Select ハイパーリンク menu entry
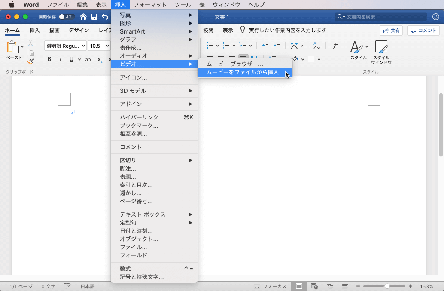 [x=154, y=117]
